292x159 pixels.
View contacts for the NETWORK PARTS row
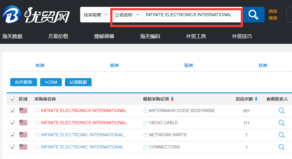(281, 135)
